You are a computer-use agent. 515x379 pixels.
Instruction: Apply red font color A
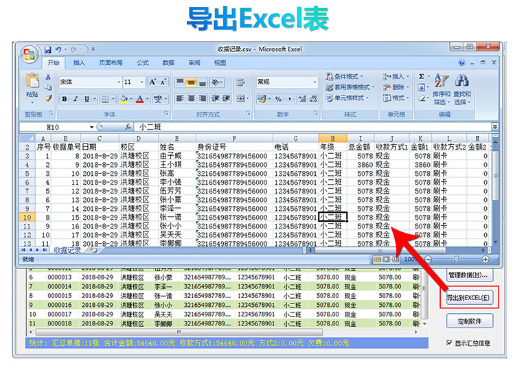140,99
